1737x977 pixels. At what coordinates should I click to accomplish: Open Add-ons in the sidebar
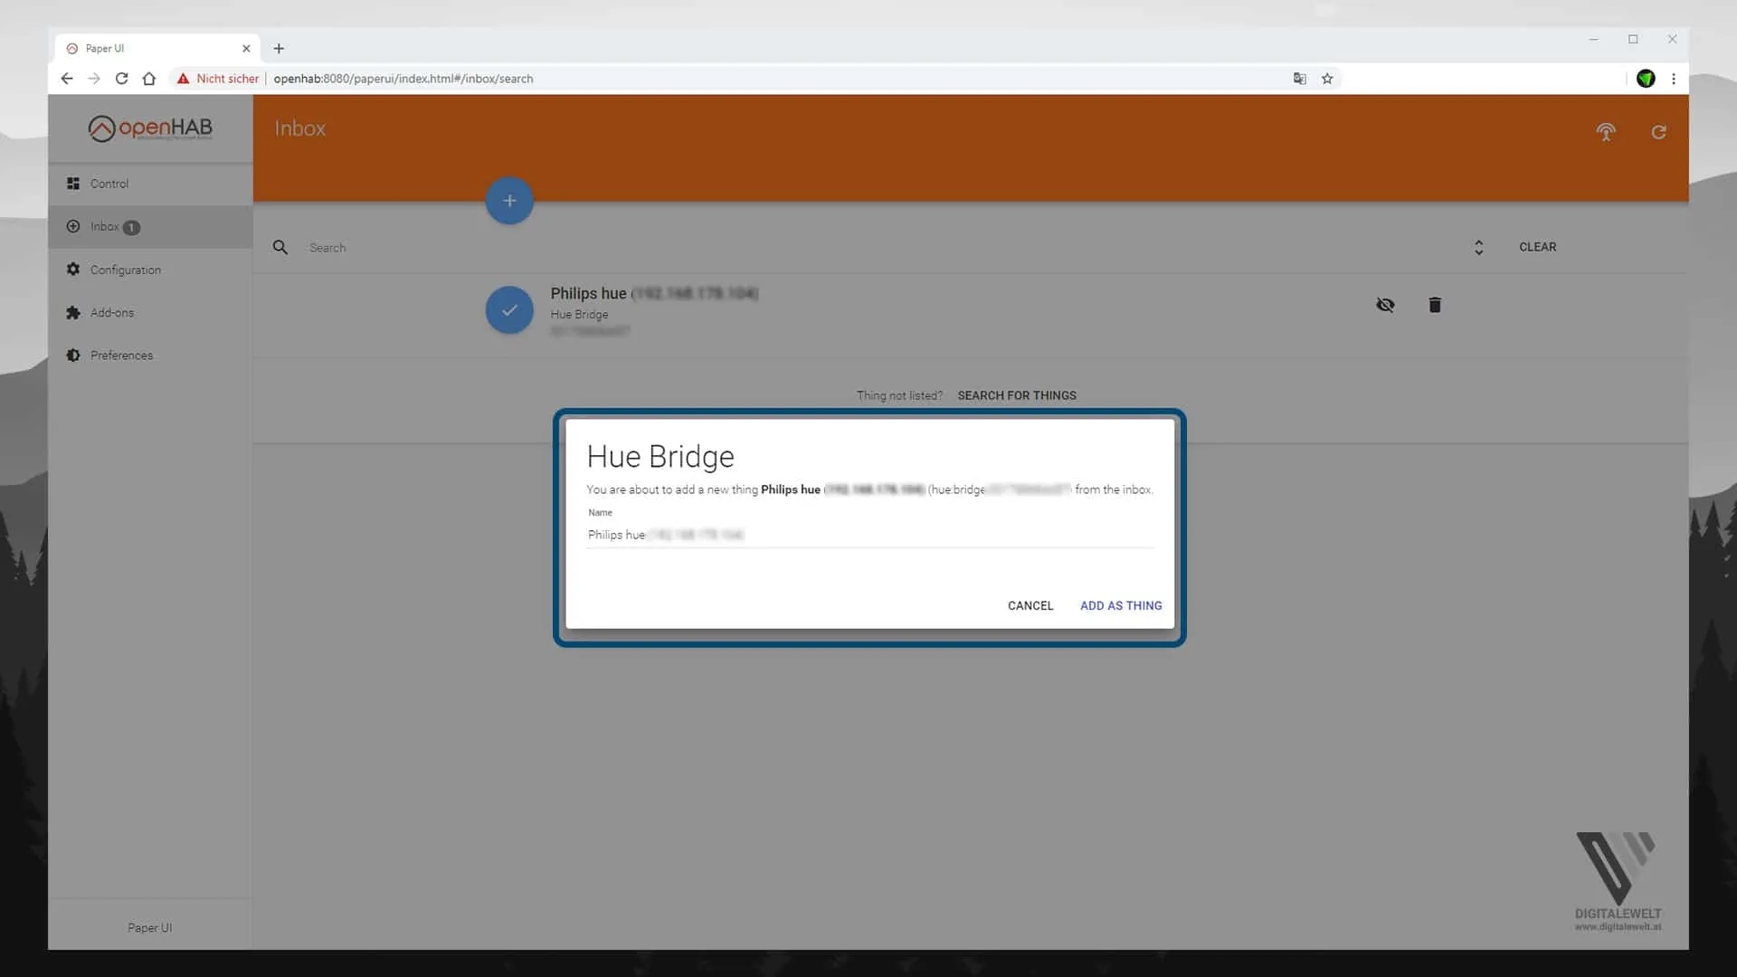150,312
